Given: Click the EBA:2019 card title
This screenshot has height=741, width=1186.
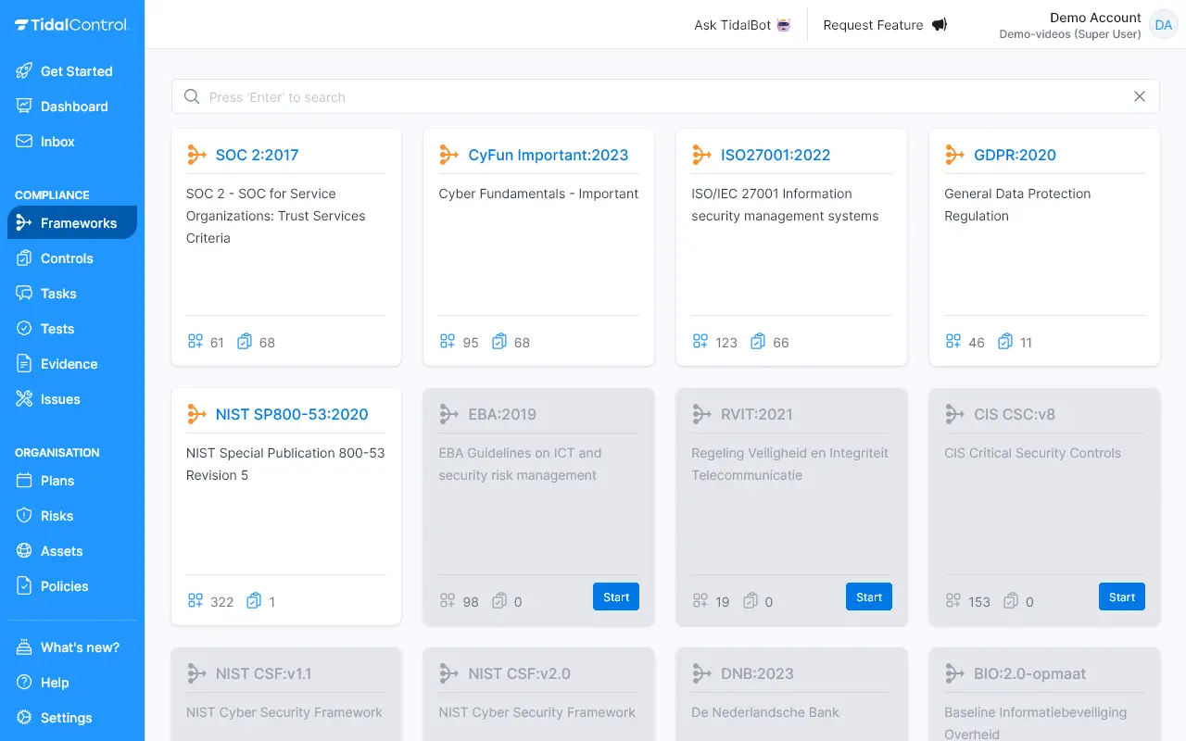Looking at the screenshot, I should 502,414.
